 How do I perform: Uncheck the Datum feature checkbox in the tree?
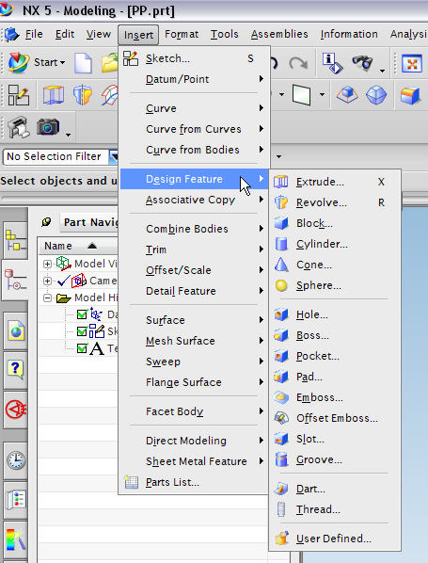pos(82,314)
